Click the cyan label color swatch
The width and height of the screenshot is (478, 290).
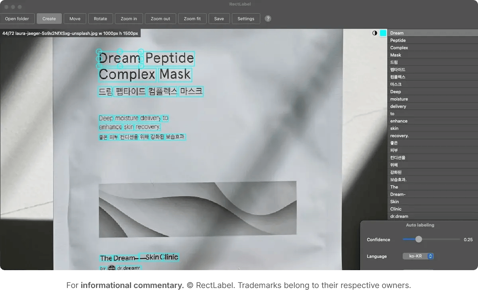(x=383, y=33)
